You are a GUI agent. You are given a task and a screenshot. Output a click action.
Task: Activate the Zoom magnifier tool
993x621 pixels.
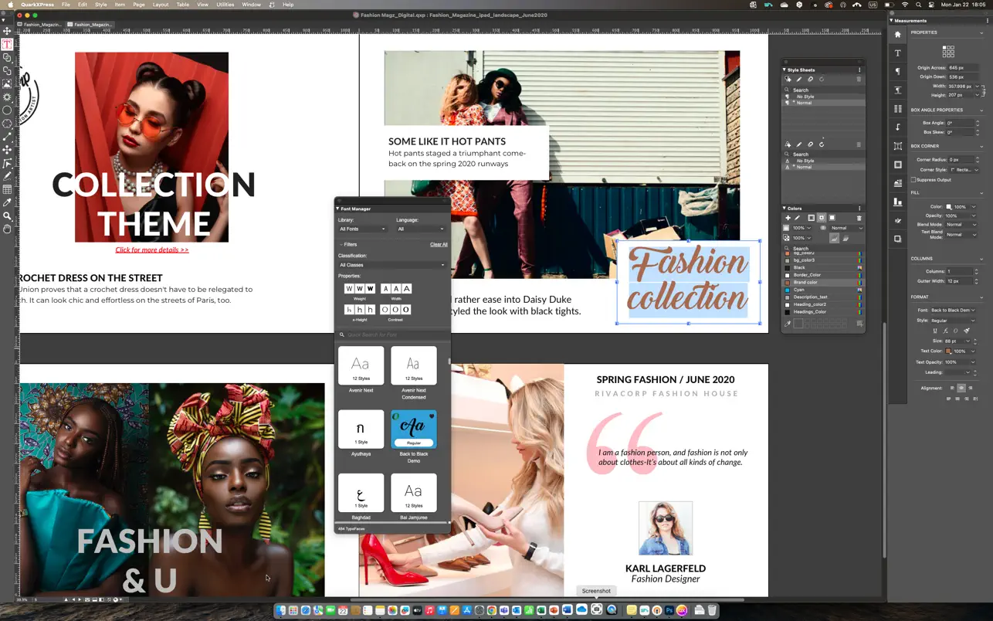[x=7, y=215]
